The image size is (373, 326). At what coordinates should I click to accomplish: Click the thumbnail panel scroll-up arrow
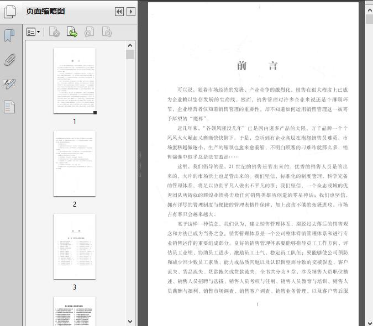point(130,45)
